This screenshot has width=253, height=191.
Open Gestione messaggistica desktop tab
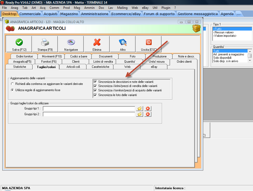coord(198,14)
